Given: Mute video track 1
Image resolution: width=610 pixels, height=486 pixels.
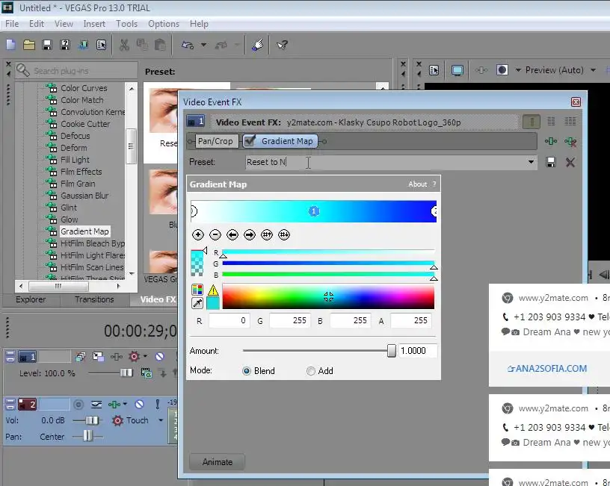Looking at the screenshot, I should click(x=159, y=357).
